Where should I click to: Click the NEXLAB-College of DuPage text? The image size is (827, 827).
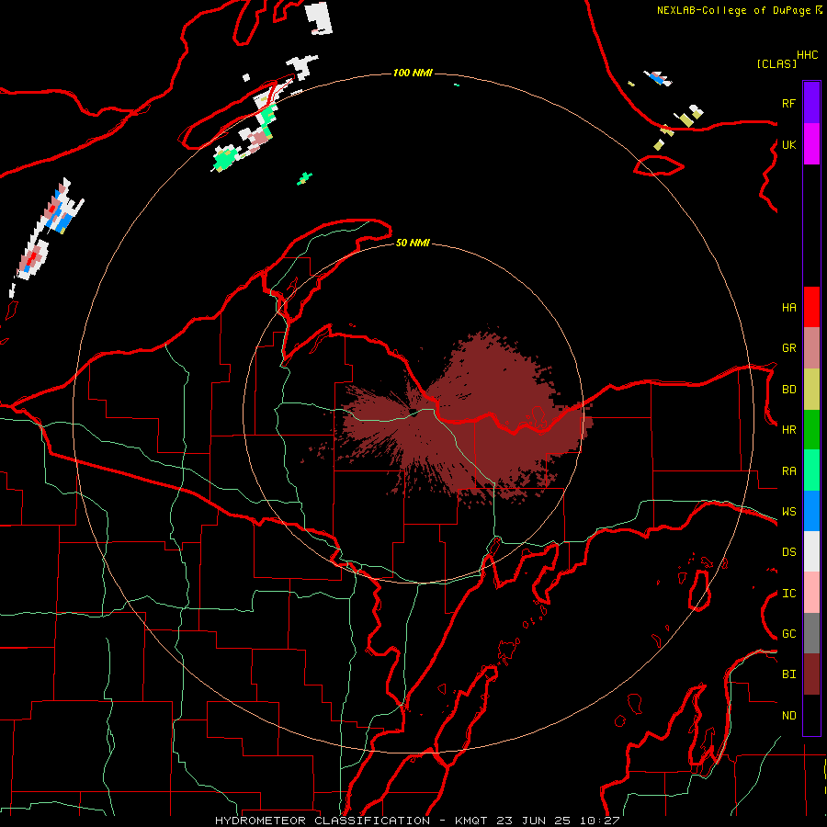click(x=733, y=10)
